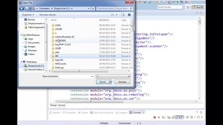Remove all terminated launches in the Console toolbar
This screenshot has width=223, height=125.
click(x=163, y=117)
